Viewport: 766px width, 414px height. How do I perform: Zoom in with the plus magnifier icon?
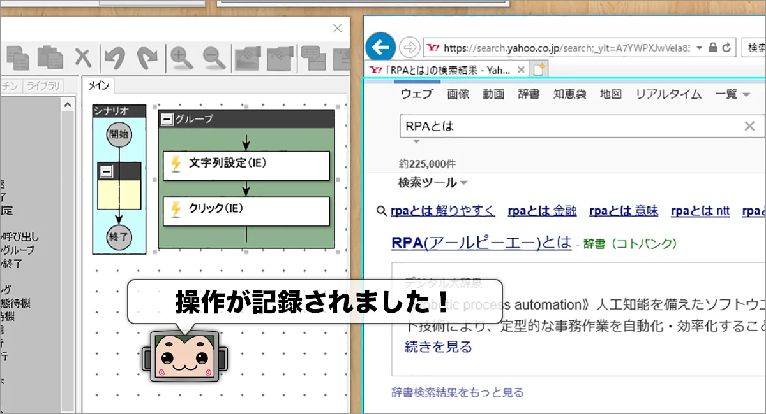182,58
